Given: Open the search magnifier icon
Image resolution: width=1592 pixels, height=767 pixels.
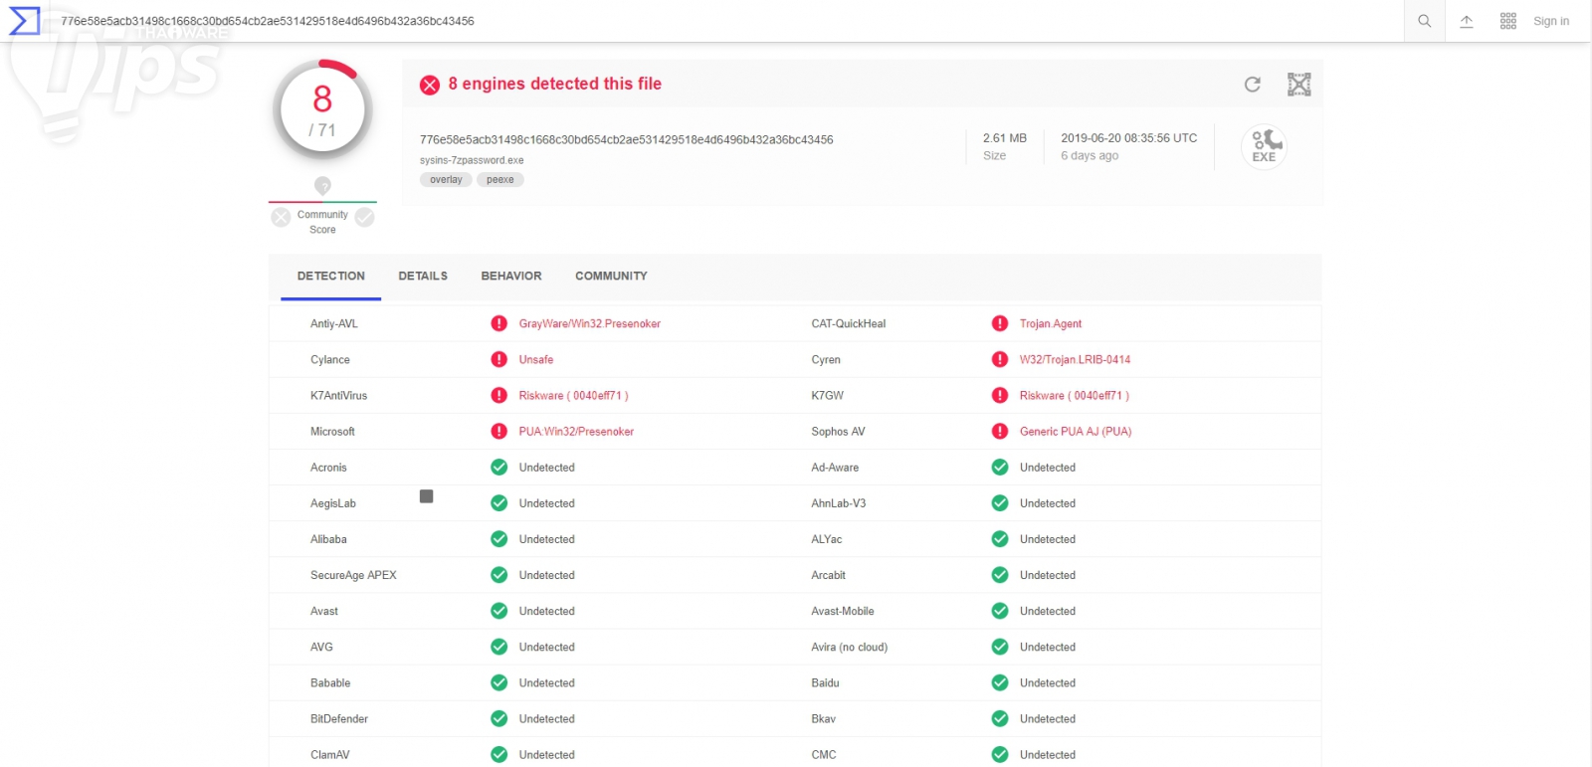Looking at the screenshot, I should [x=1424, y=21].
